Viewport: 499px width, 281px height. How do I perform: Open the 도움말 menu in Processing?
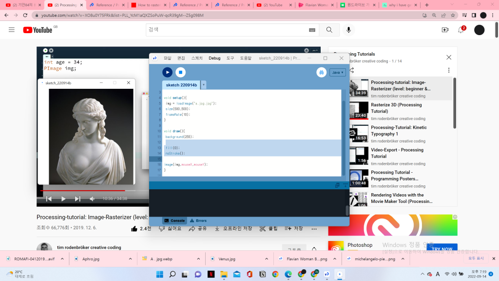[246, 58]
